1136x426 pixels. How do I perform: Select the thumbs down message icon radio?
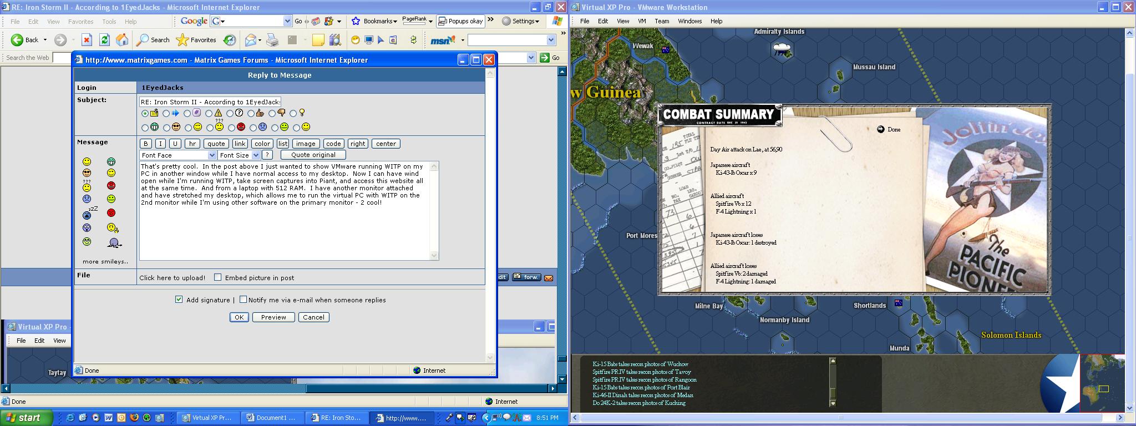tap(272, 113)
